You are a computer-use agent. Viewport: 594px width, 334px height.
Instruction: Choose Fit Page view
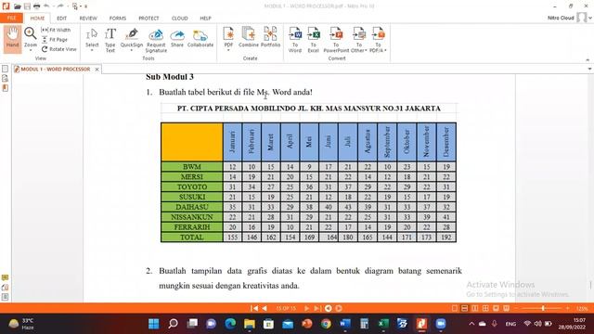pos(55,39)
